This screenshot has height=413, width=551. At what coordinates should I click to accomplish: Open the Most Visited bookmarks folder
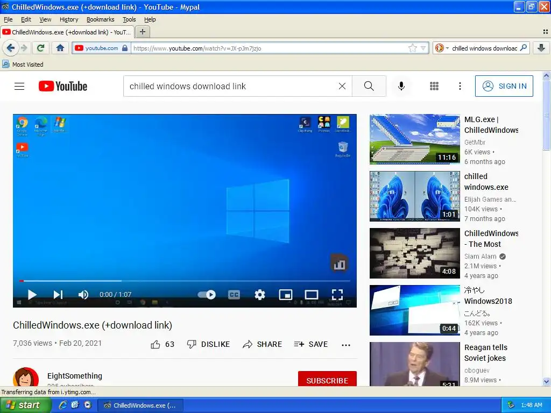(x=23, y=65)
